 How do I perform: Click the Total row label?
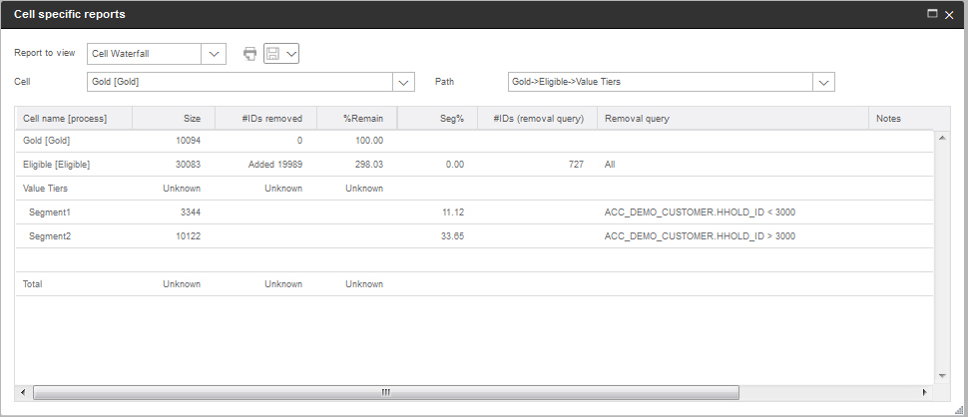click(32, 284)
